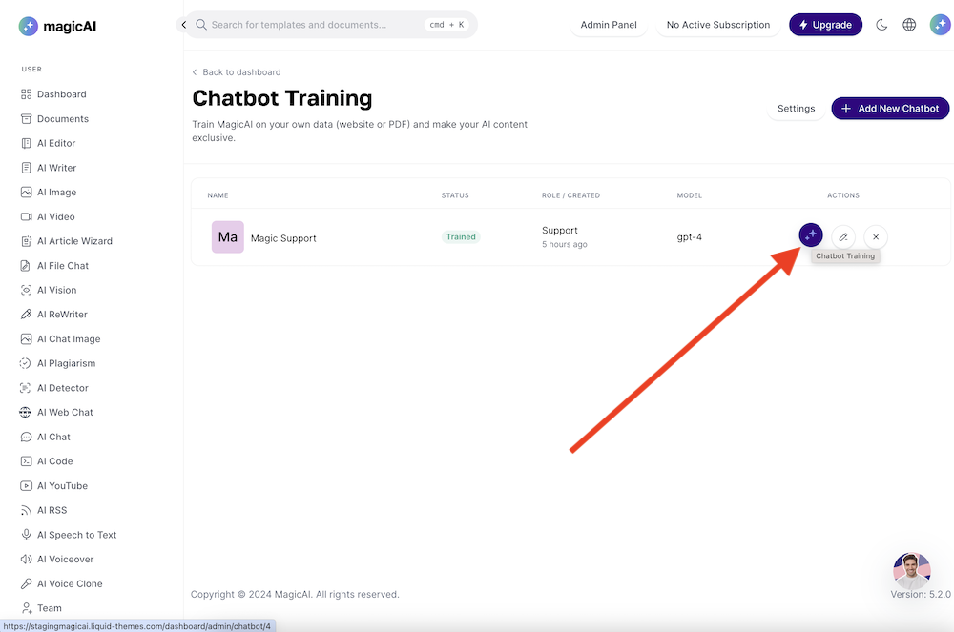
Task: Click the search templates and documents field
Action: click(331, 25)
